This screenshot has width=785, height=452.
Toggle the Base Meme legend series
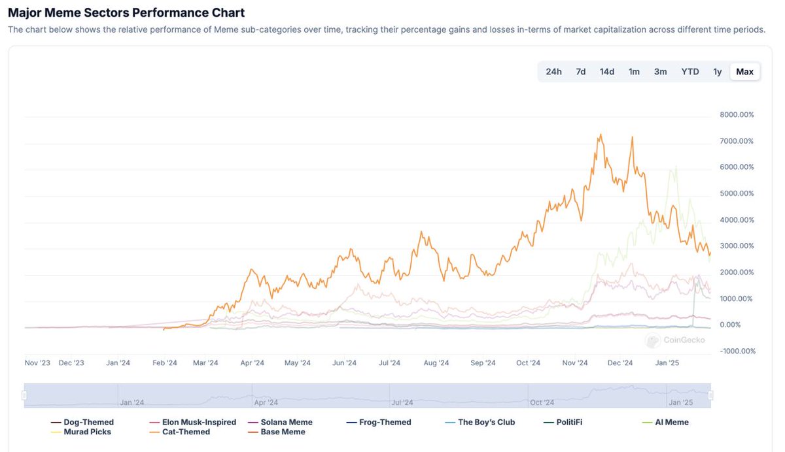click(277, 432)
